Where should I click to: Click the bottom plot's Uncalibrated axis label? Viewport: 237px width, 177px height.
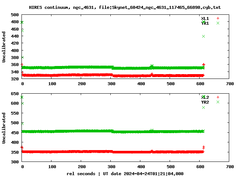(x=4, y=128)
